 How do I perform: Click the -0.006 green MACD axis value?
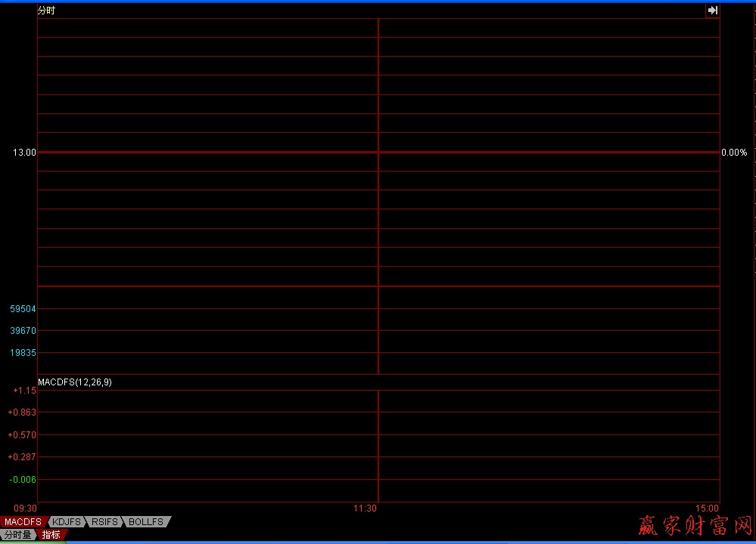(23, 480)
